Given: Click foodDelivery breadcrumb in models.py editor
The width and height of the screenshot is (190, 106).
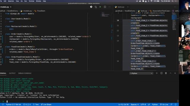Looking at the screenshot, I should [x=12, y=11].
